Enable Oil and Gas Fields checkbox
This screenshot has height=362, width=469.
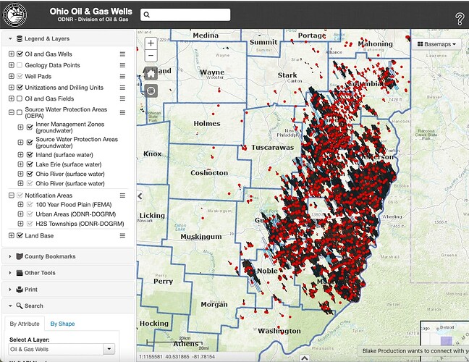(x=20, y=98)
